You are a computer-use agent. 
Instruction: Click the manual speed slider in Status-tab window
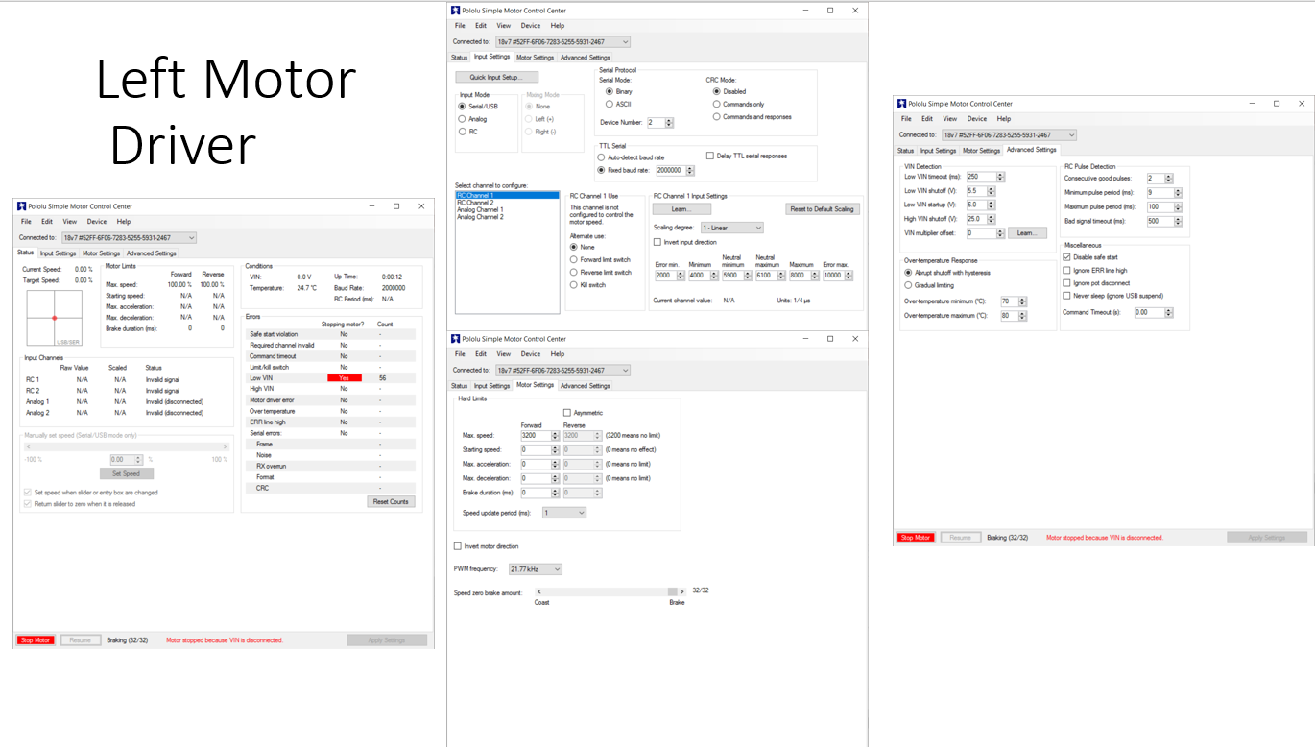(x=127, y=446)
